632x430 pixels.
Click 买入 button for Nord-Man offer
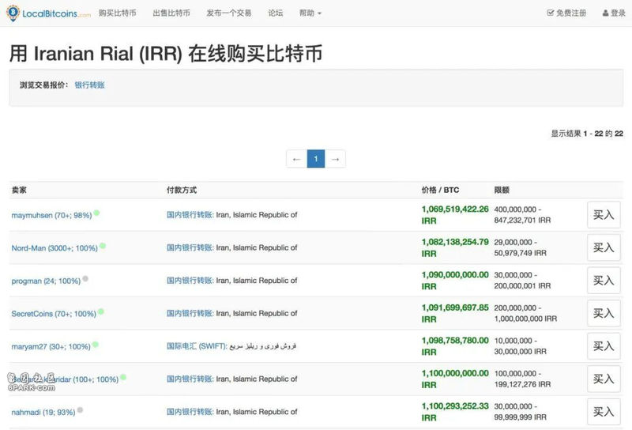(604, 247)
